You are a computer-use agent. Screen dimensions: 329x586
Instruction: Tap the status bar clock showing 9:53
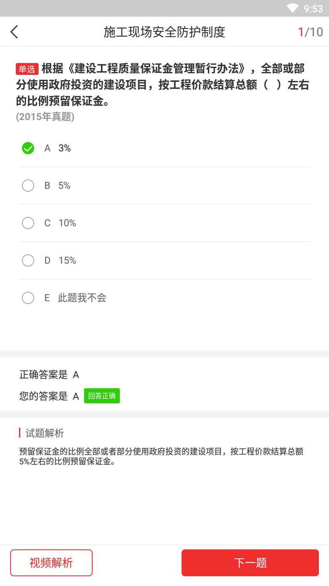313,8
